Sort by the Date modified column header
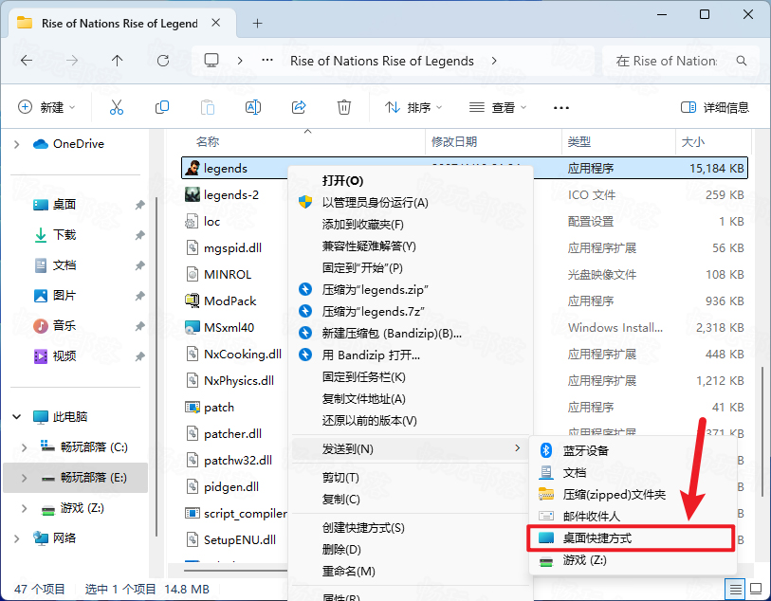The image size is (771, 601). coord(454,142)
